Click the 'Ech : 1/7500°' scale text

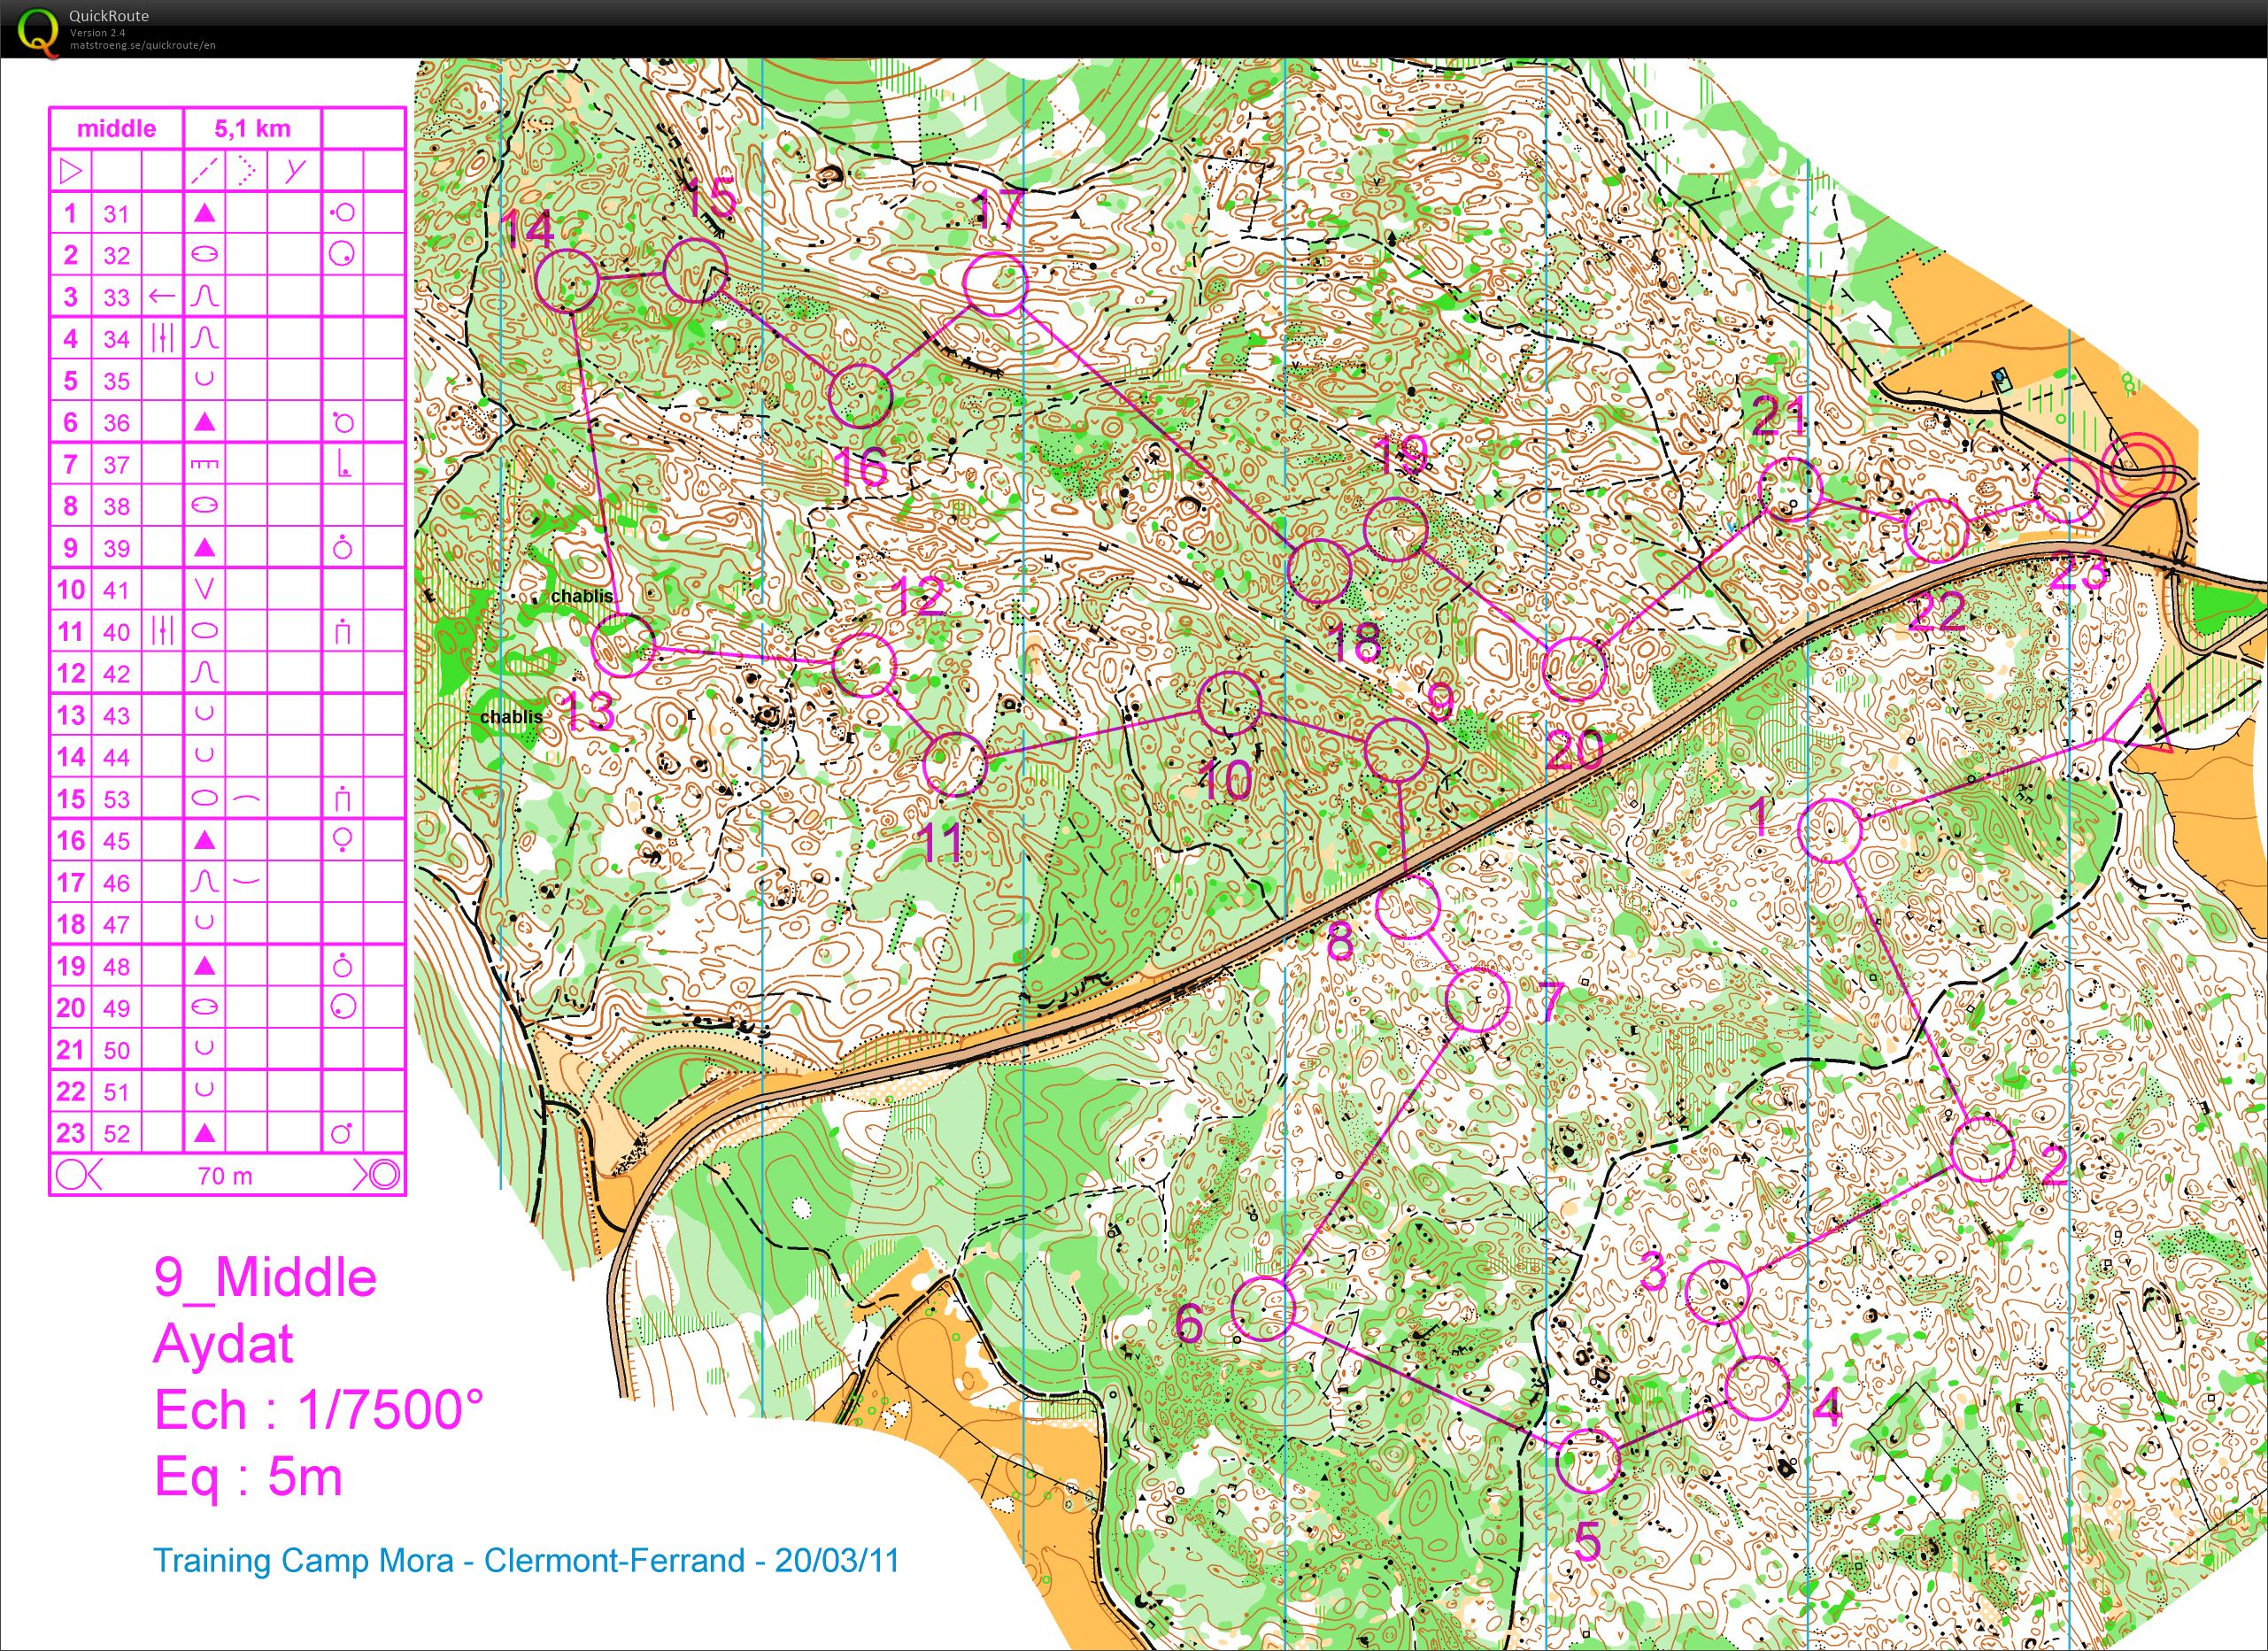[x=318, y=1411]
